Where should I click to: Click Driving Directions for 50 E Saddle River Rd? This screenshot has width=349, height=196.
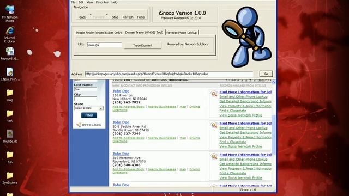click(195, 138)
